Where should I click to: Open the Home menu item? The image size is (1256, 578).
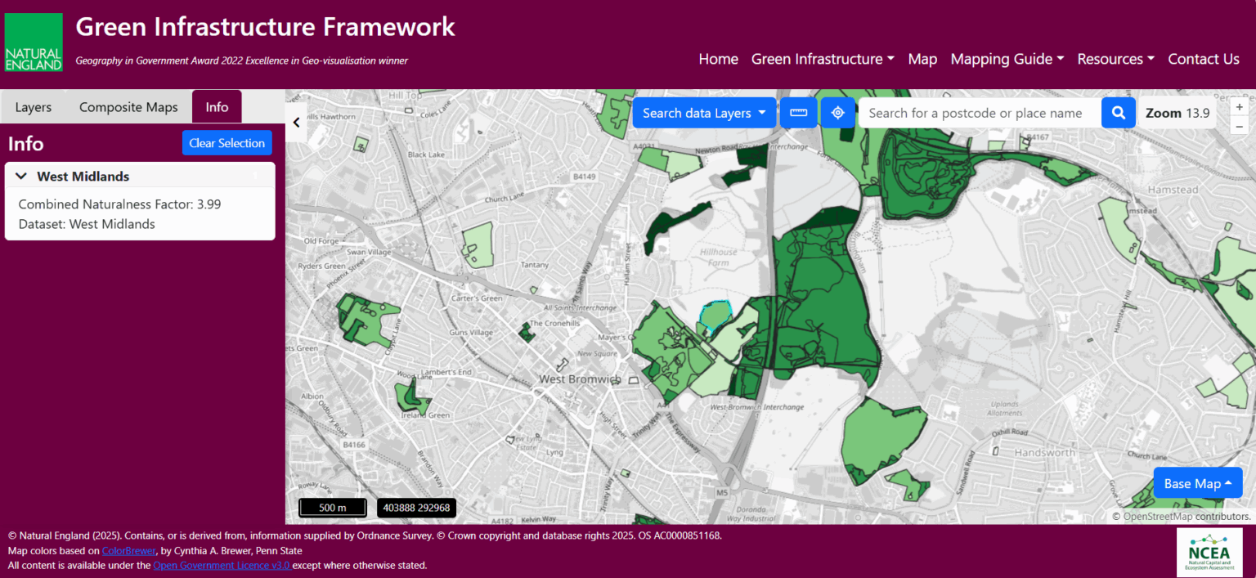click(718, 59)
